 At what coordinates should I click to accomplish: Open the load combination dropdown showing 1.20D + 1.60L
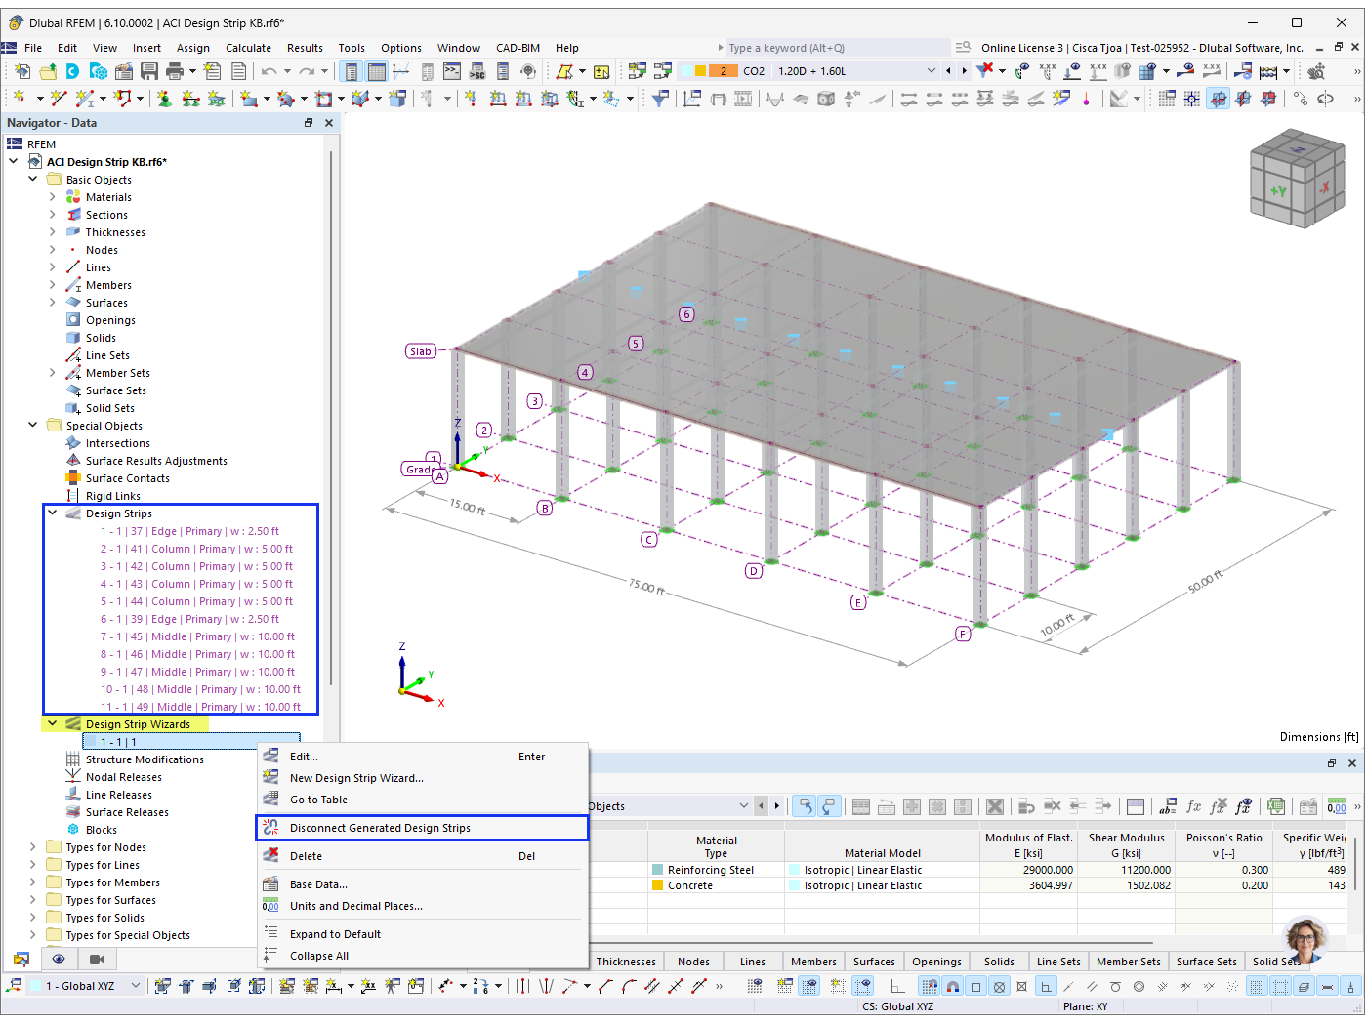(932, 70)
